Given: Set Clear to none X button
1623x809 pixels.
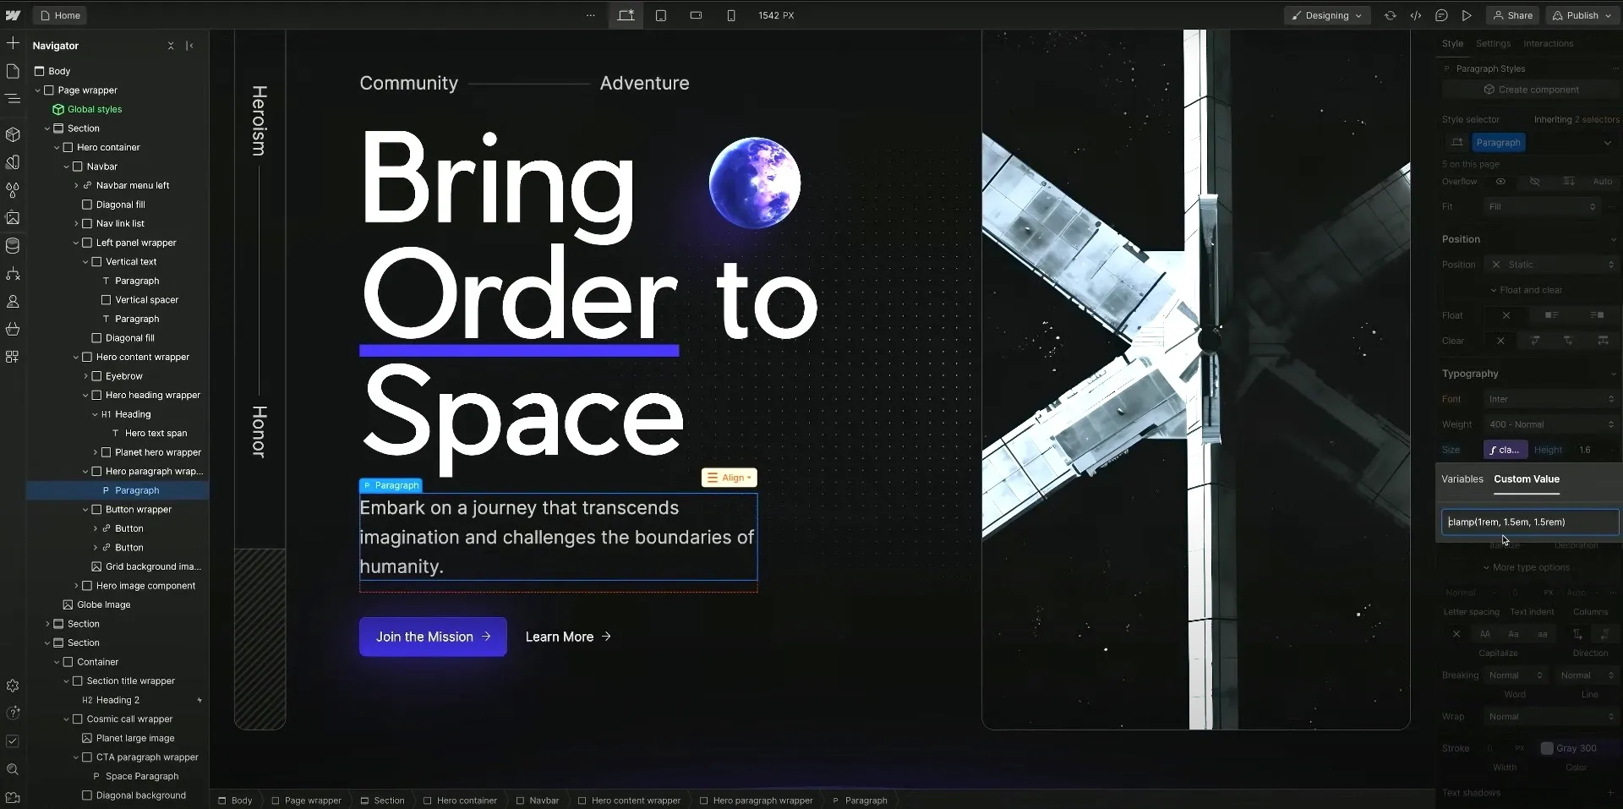Looking at the screenshot, I should click(x=1500, y=341).
